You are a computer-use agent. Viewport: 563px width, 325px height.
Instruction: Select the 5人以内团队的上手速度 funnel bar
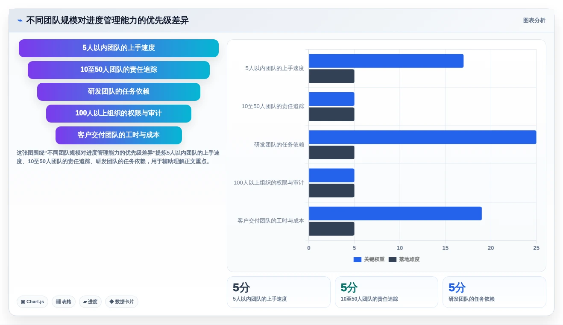pos(119,48)
